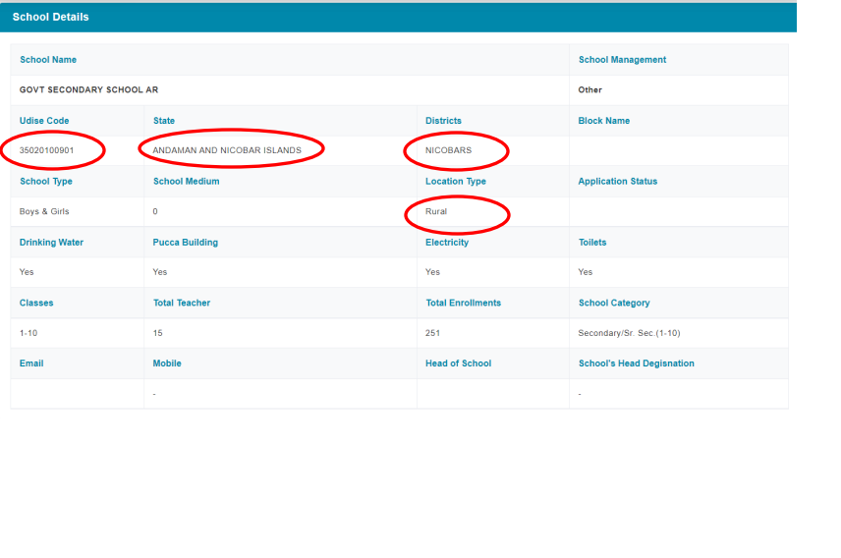The image size is (841, 558).
Task: Click the School Medium value 0
Action: click(155, 211)
